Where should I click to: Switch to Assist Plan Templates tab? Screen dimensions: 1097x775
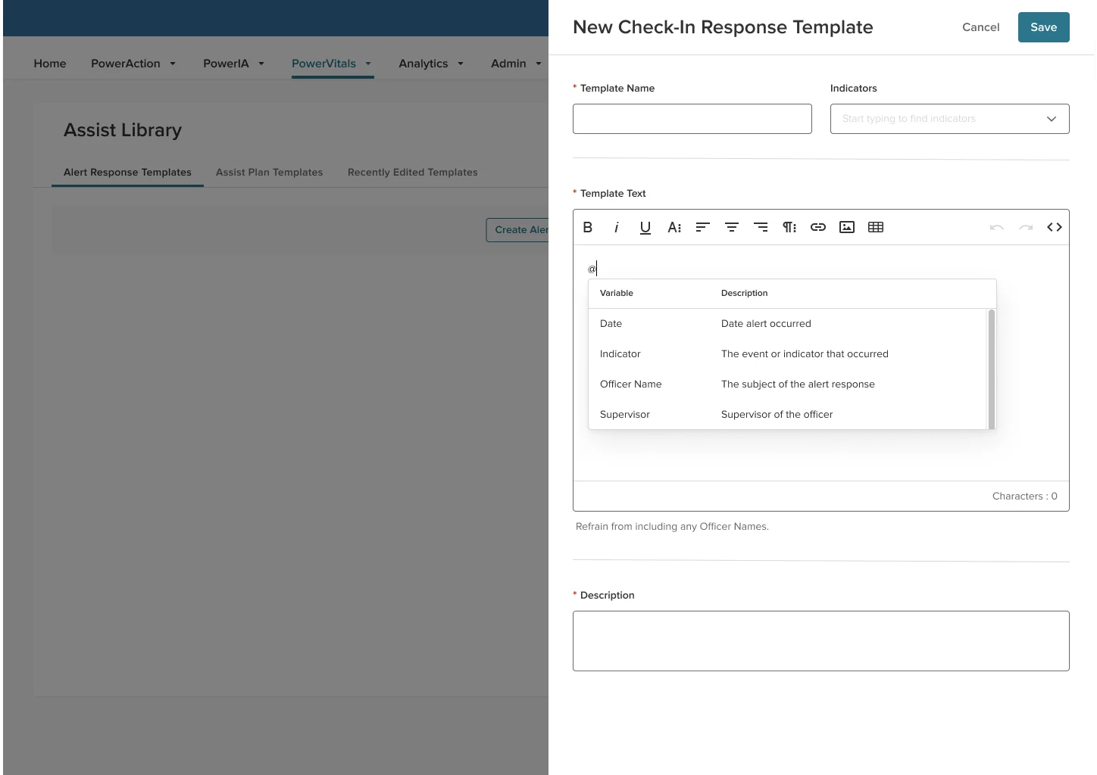(x=269, y=173)
